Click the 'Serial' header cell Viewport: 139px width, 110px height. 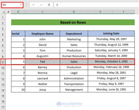pos(18,33)
